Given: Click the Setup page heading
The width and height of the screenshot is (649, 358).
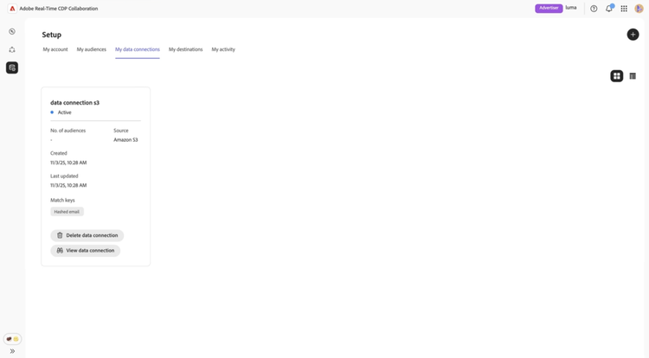Looking at the screenshot, I should coord(51,35).
